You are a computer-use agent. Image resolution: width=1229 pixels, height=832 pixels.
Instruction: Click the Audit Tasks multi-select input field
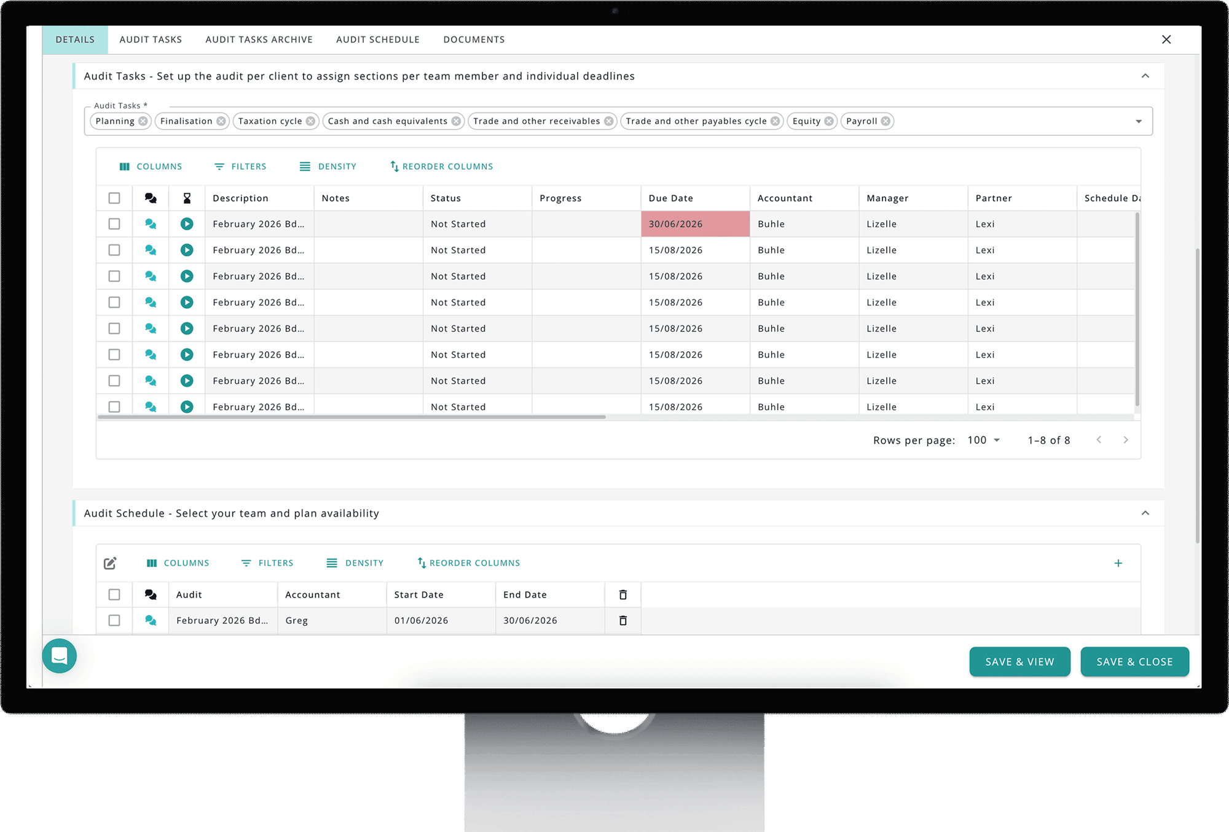[618, 121]
